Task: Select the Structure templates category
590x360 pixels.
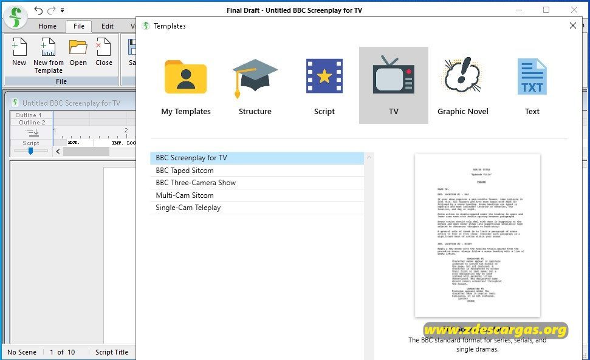Action: coord(255,86)
